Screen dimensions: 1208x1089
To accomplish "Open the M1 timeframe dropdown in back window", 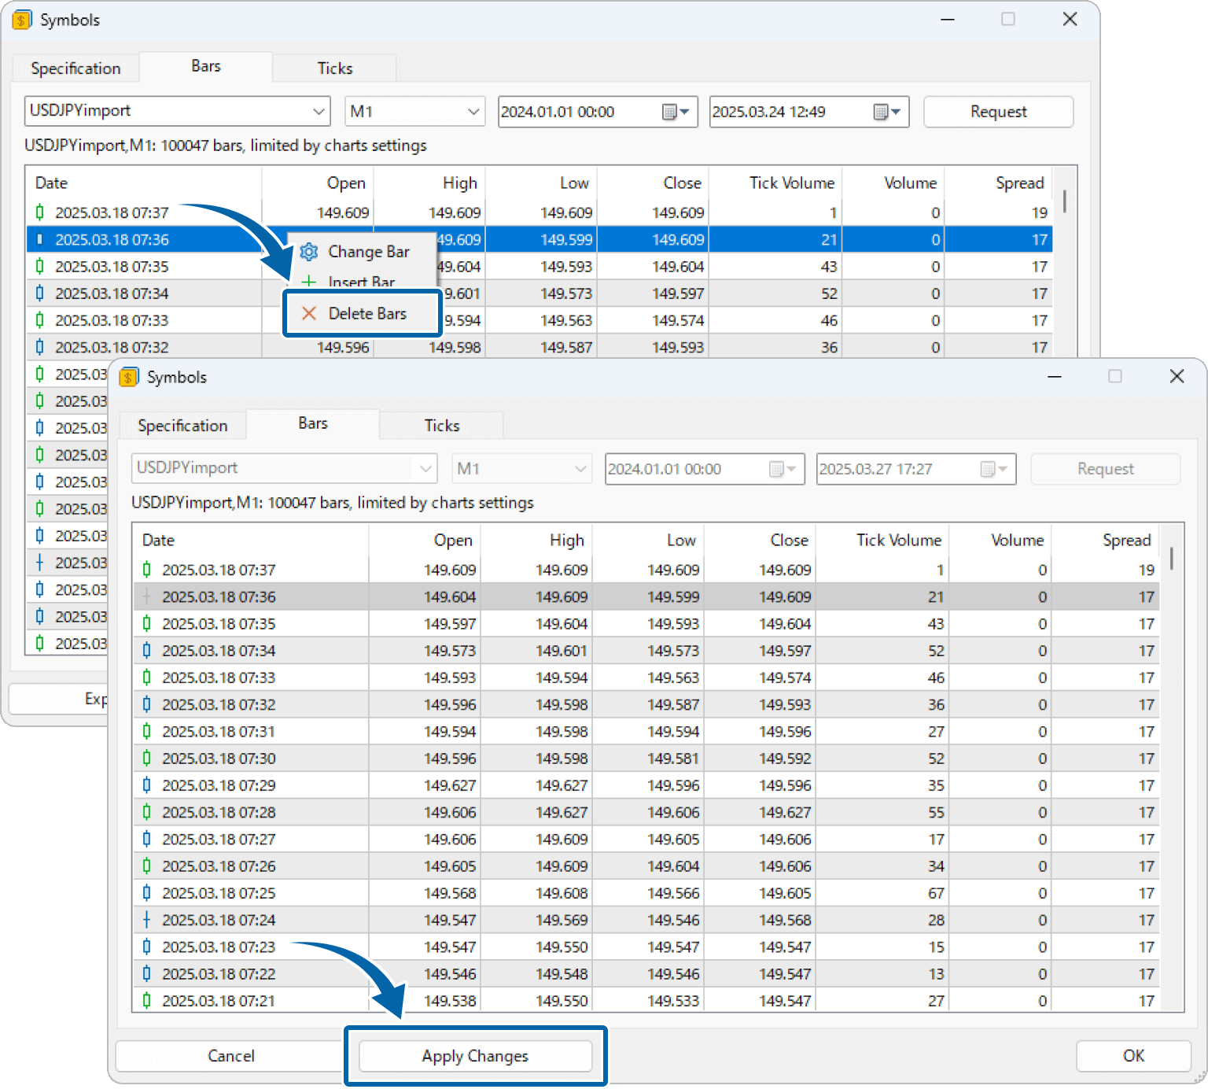I will pyautogui.click(x=473, y=111).
